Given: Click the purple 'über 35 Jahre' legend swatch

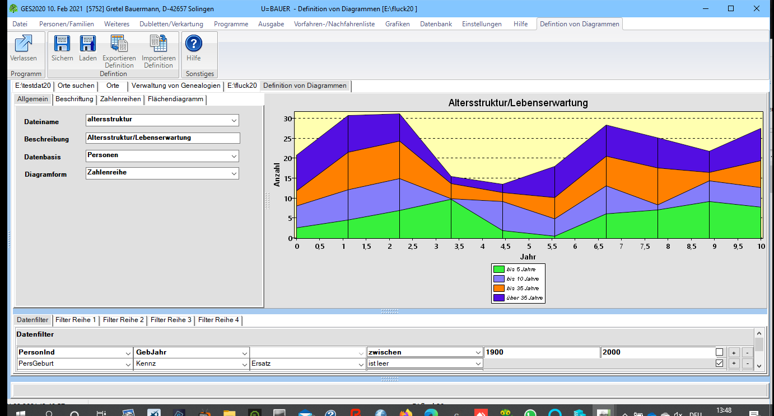Looking at the screenshot, I should (x=498, y=298).
